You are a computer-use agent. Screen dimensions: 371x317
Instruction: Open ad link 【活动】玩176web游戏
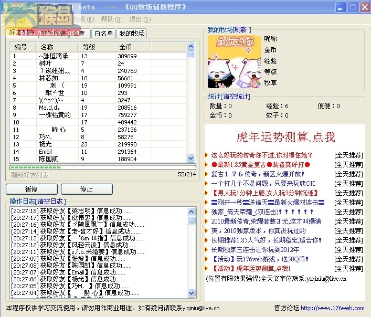click(260, 259)
